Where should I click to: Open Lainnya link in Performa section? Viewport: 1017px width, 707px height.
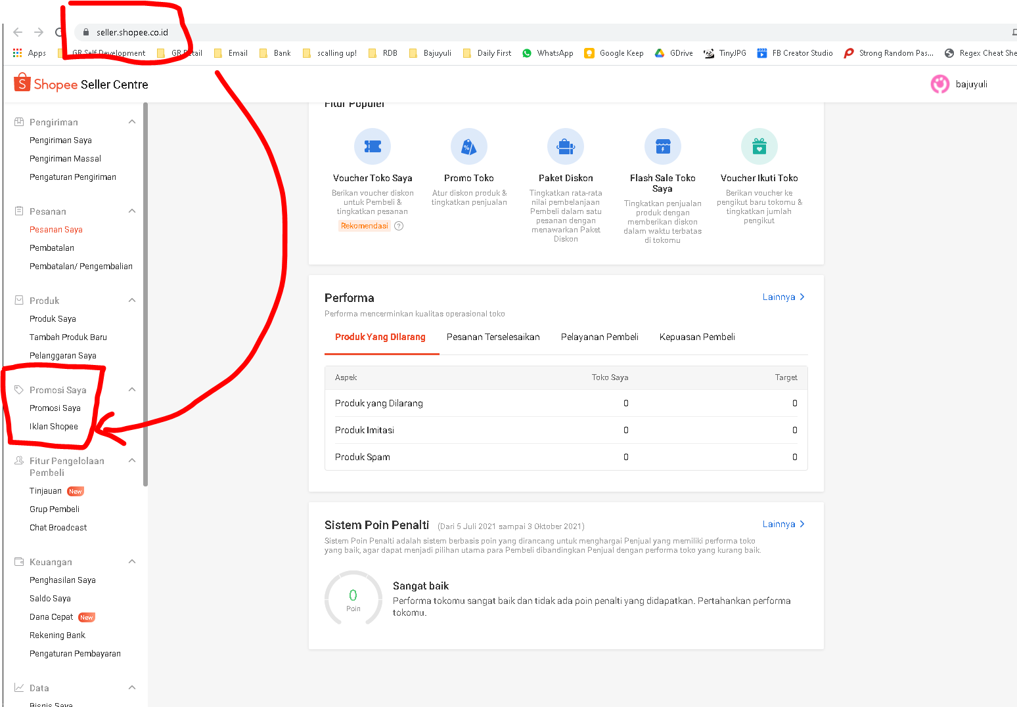784,297
